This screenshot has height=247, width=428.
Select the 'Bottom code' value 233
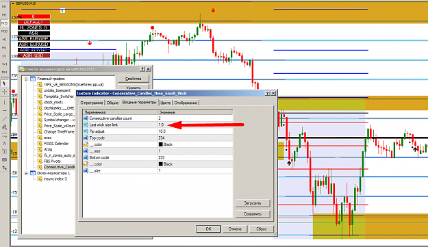(195, 157)
